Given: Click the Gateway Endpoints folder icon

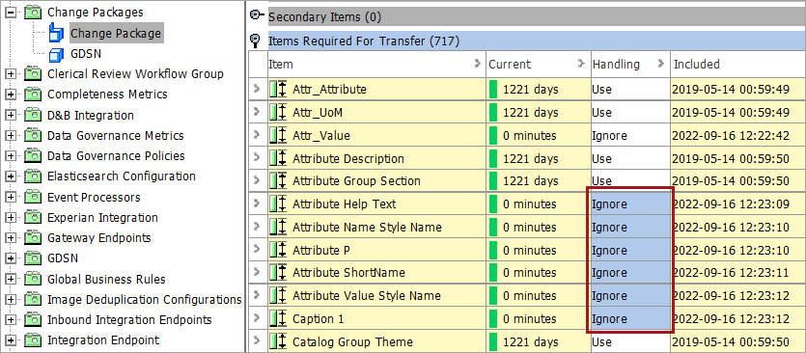Looking at the screenshot, I should click(34, 238).
